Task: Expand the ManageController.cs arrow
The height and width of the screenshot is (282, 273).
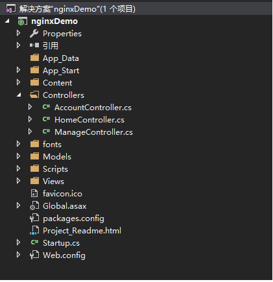Action: [x=30, y=132]
